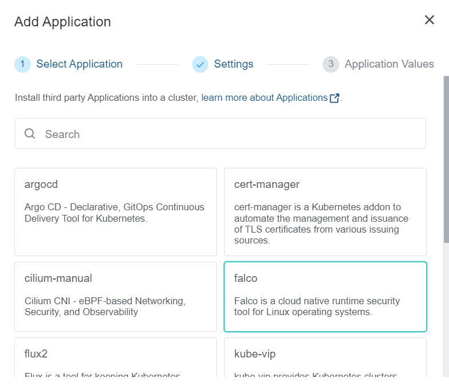Click step 3 circle for Application Values
This screenshot has width=449, height=389.
(331, 64)
